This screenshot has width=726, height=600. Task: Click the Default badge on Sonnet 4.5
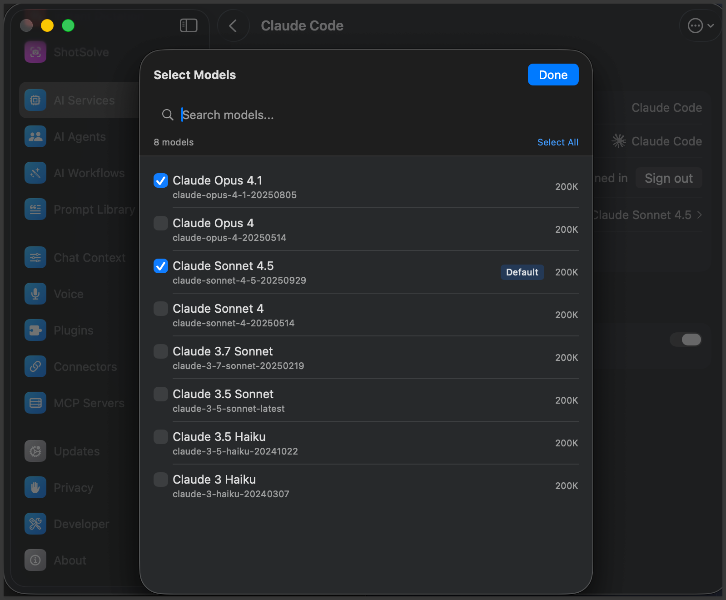tap(522, 272)
